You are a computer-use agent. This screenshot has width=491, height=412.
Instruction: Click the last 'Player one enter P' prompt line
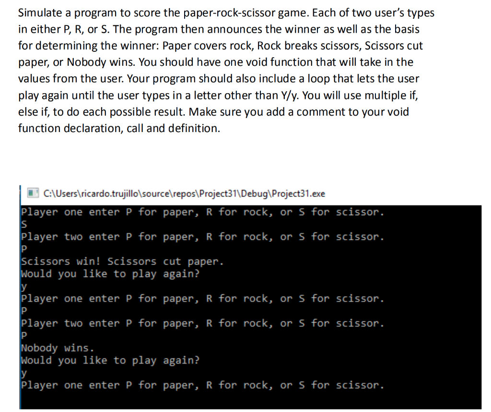(x=203, y=385)
